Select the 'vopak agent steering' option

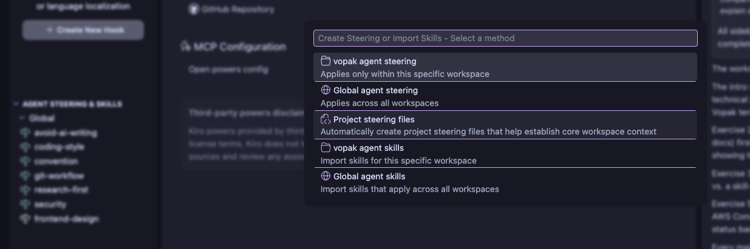click(505, 67)
